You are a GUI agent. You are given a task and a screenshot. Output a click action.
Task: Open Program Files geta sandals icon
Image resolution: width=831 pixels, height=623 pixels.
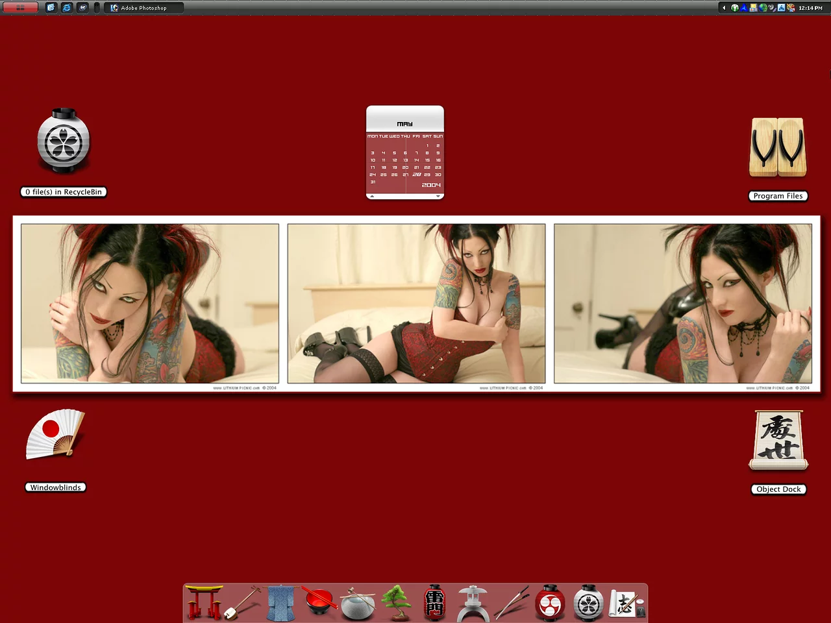(x=778, y=148)
